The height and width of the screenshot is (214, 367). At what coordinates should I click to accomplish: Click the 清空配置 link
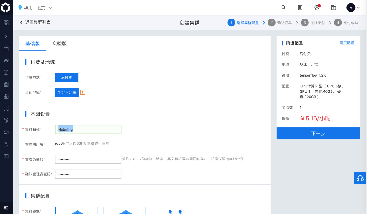click(x=347, y=43)
